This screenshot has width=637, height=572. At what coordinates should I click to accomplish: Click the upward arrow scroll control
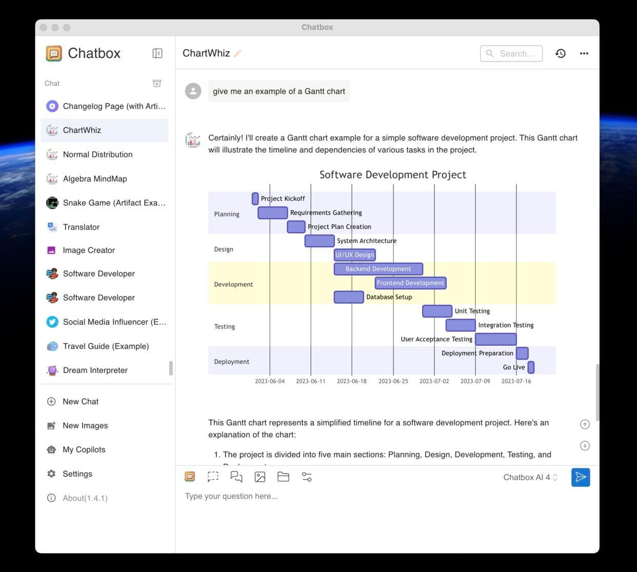[584, 423]
